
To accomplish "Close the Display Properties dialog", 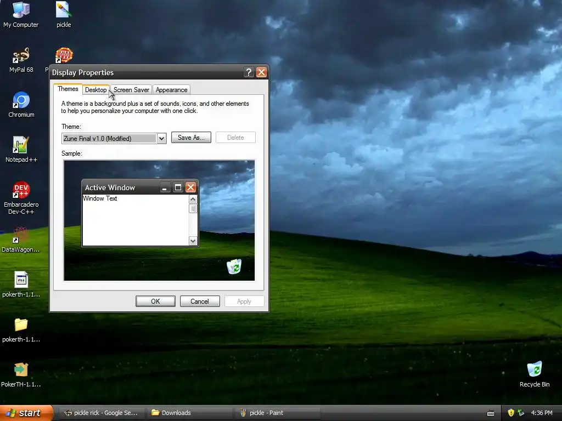I will [262, 72].
